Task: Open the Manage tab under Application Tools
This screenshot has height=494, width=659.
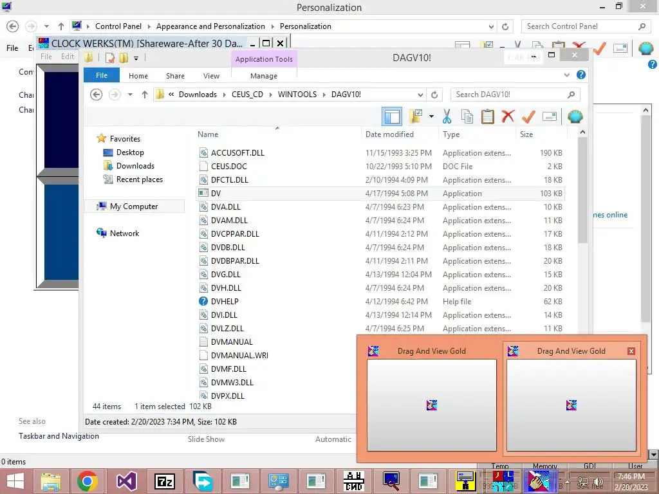Action: (263, 76)
